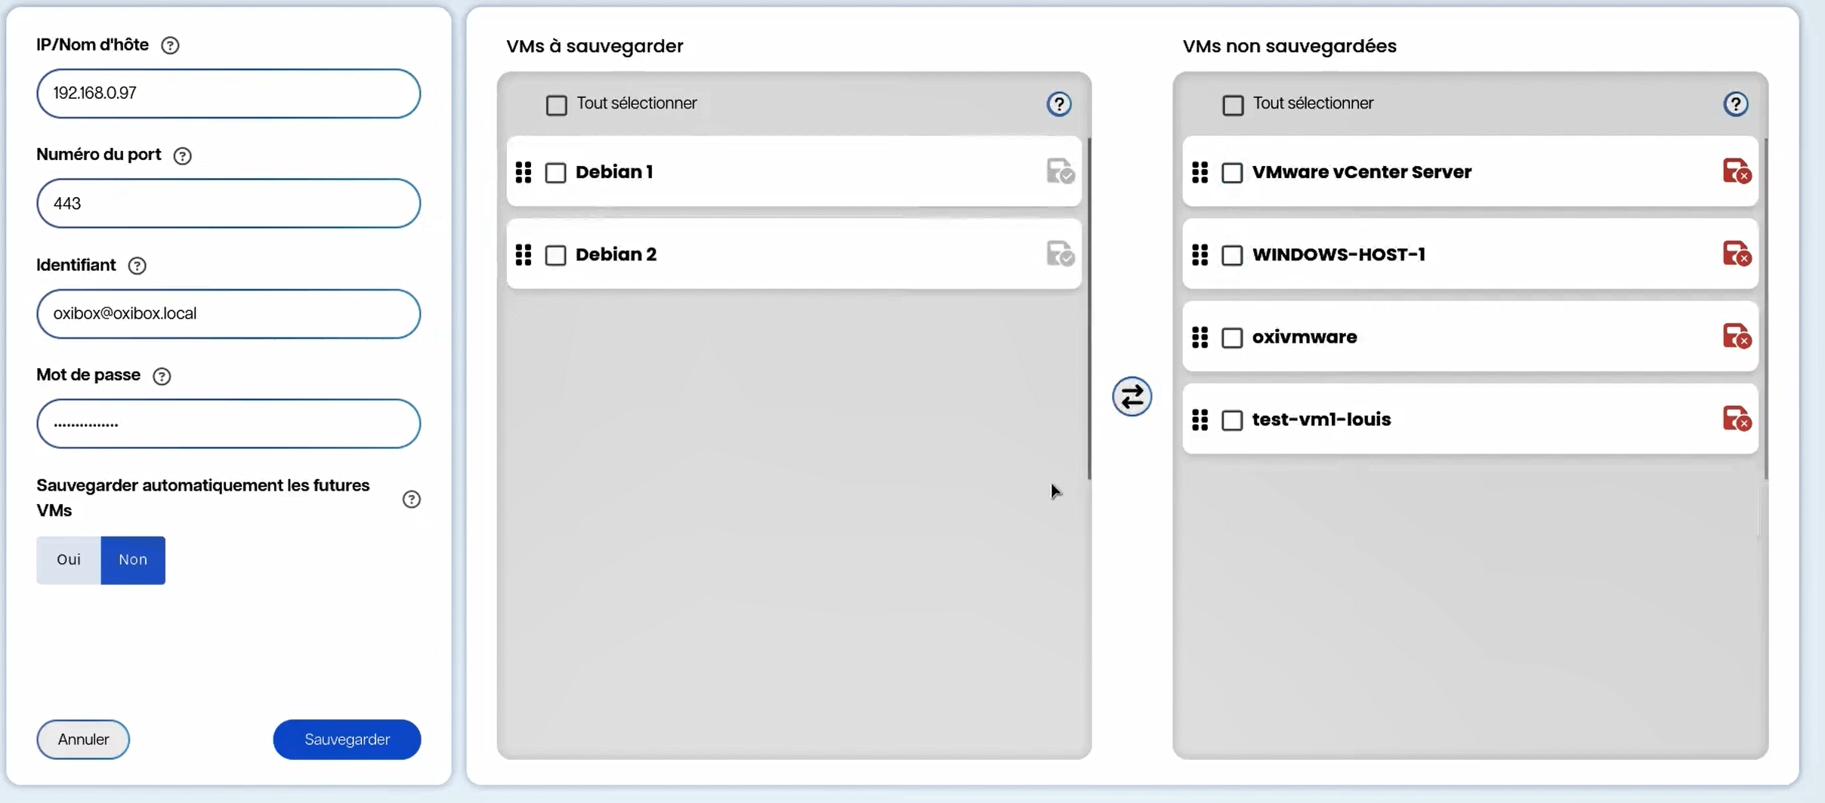Open help for IP/Nom d'hôte field
The image size is (1825, 803).
(170, 45)
